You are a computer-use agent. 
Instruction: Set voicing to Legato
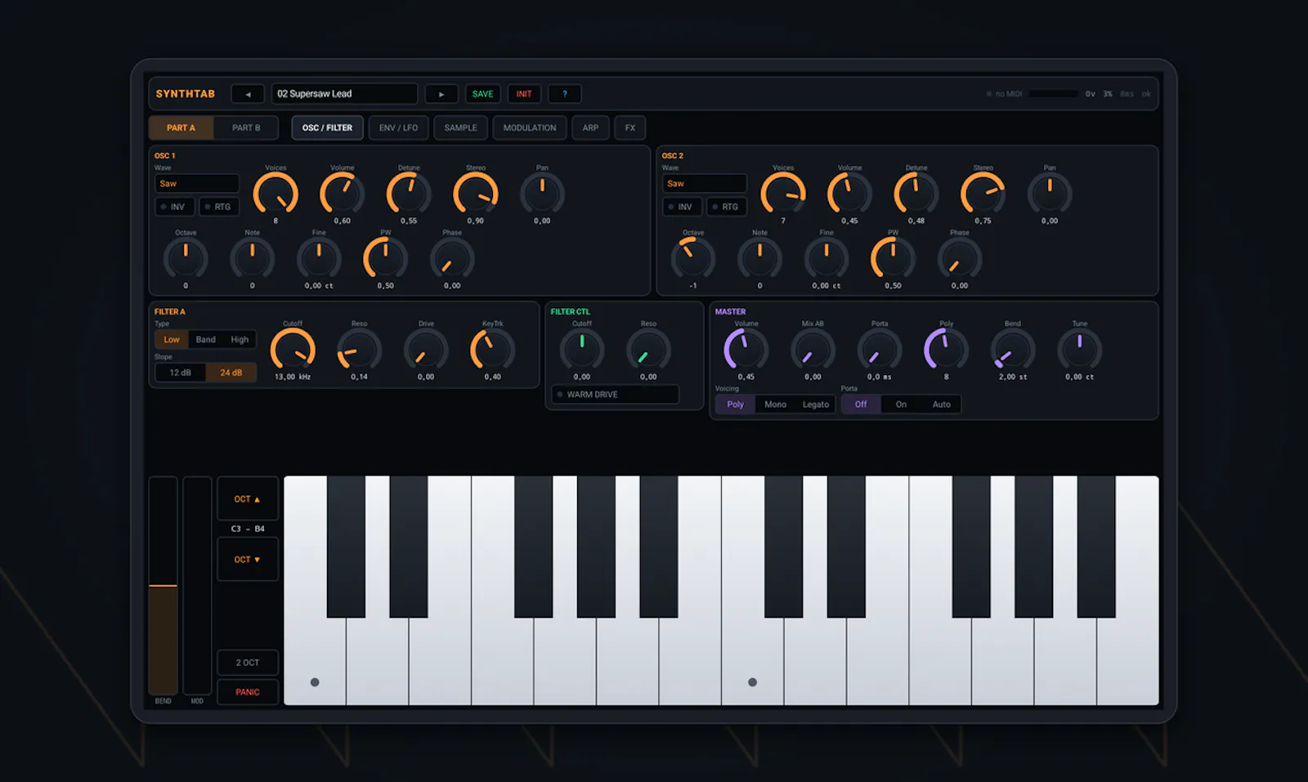tap(816, 404)
